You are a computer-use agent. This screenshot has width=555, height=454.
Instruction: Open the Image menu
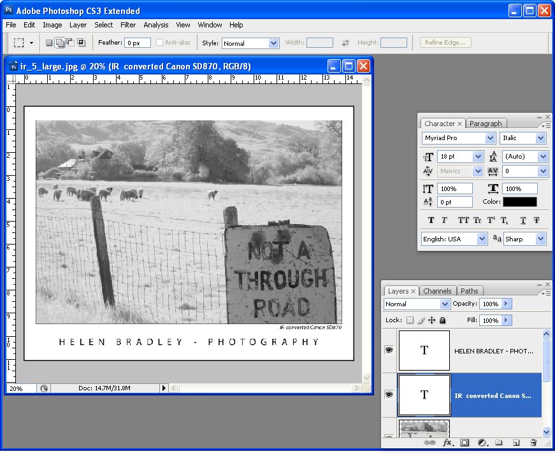(52, 25)
